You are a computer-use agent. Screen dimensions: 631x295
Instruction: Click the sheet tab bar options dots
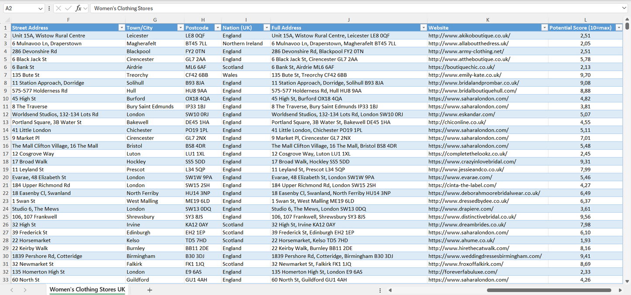pos(380,290)
